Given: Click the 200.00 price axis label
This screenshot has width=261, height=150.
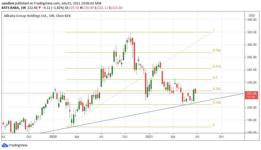Looking at the screenshot, I should coord(252,108).
